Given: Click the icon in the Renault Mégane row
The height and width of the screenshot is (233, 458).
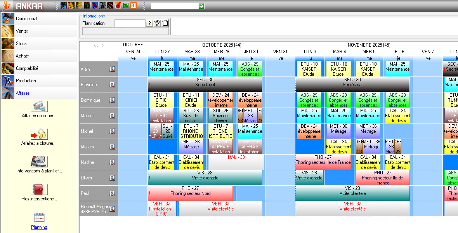Looking at the screenshot, I should tap(112, 209).
